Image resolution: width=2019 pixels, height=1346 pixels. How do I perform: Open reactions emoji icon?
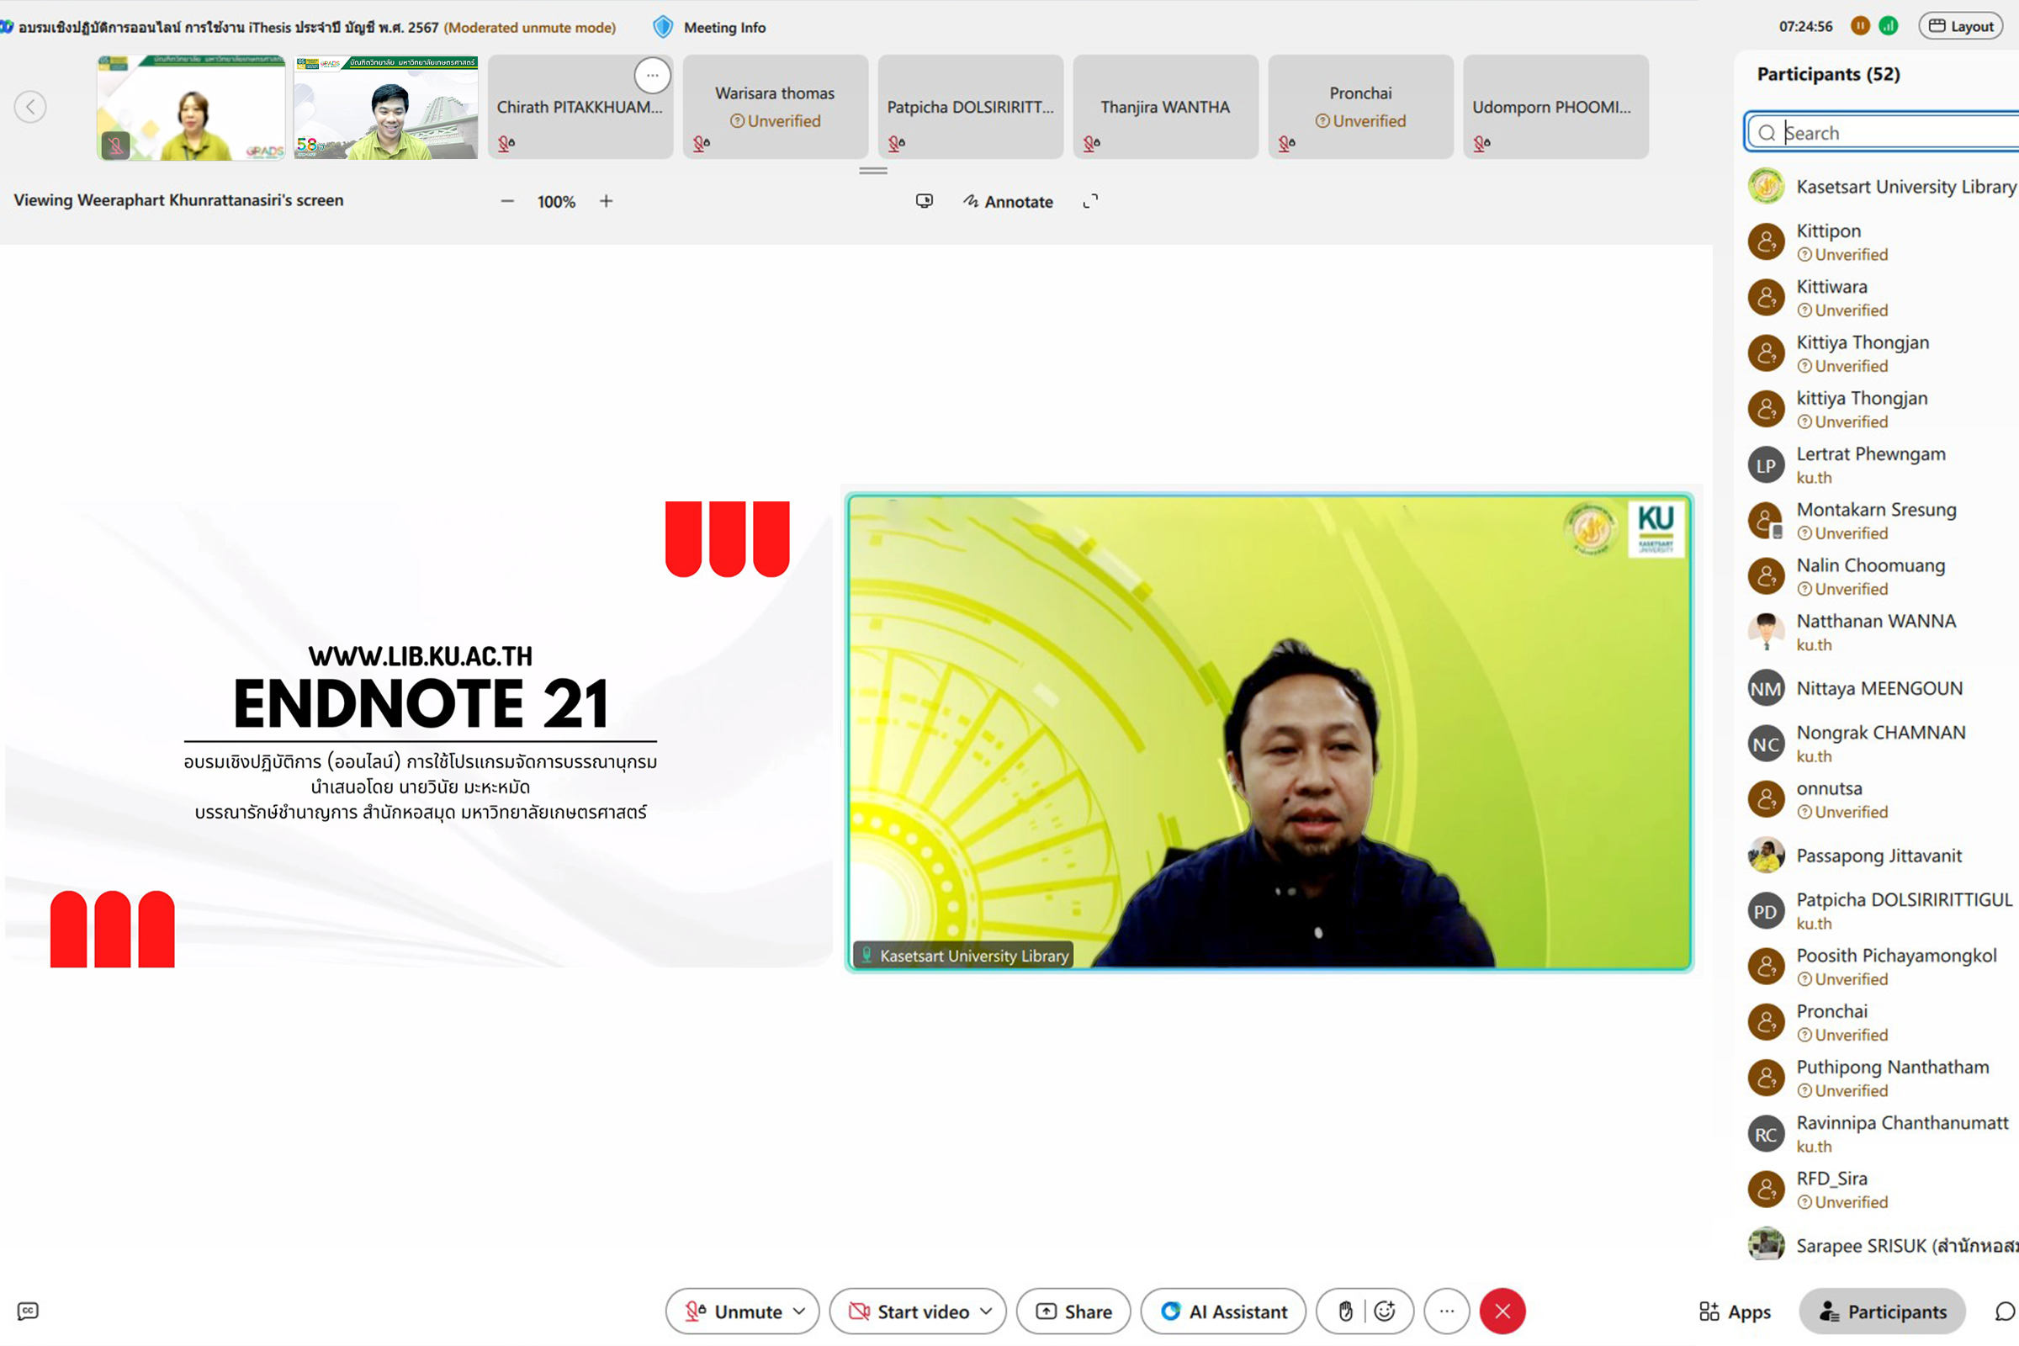click(1385, 1311)
